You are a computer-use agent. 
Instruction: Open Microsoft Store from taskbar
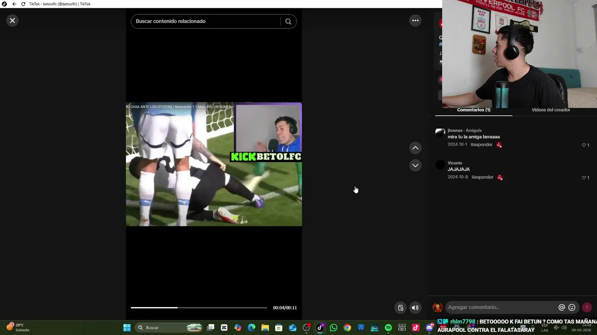[x=279, y=328]
